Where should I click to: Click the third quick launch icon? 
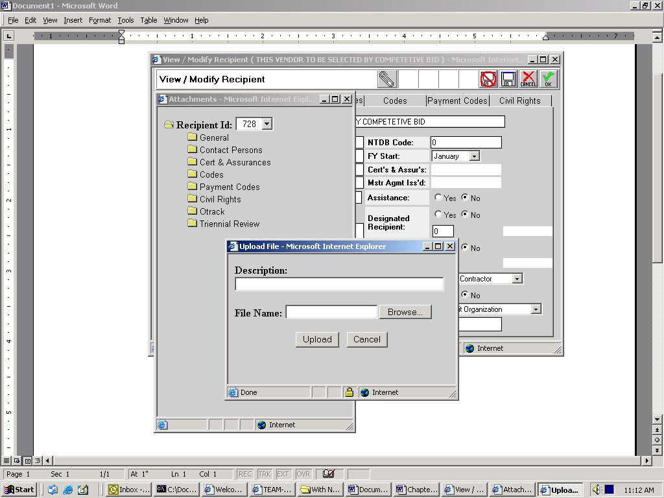pyautogui.click(x=83, y=490)
